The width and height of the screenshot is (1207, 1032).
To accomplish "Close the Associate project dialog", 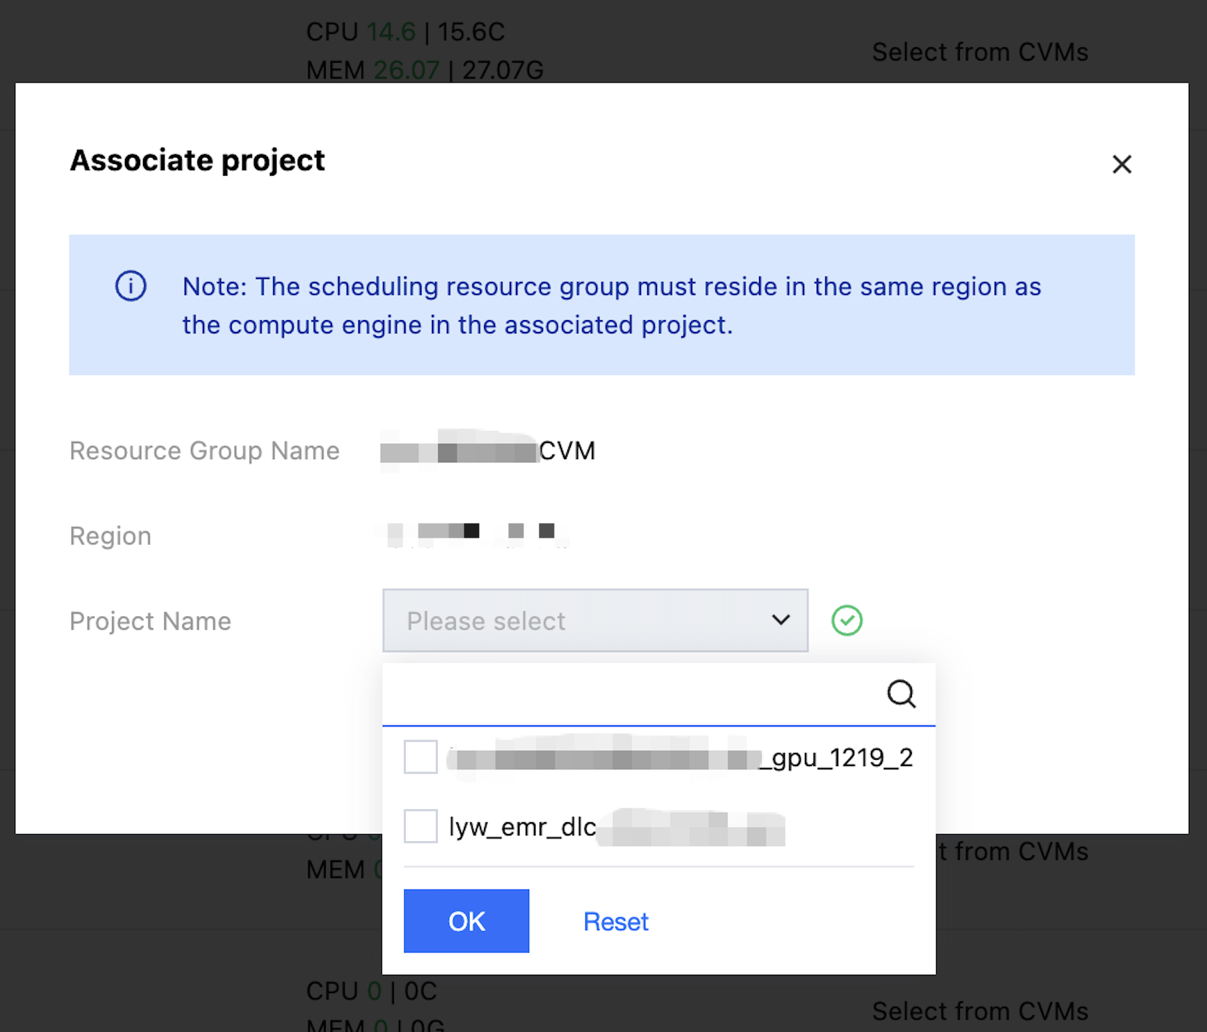I will coord(1122,165).
